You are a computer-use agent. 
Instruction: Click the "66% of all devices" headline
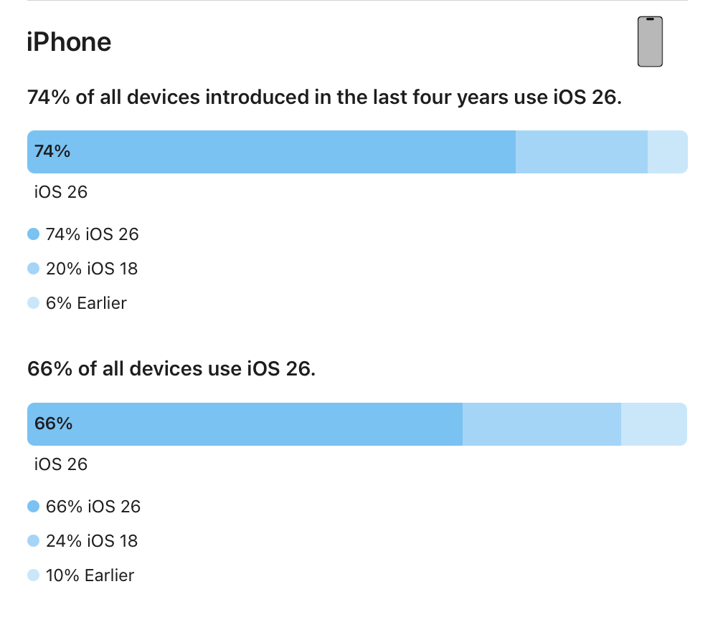coord(171,369)
